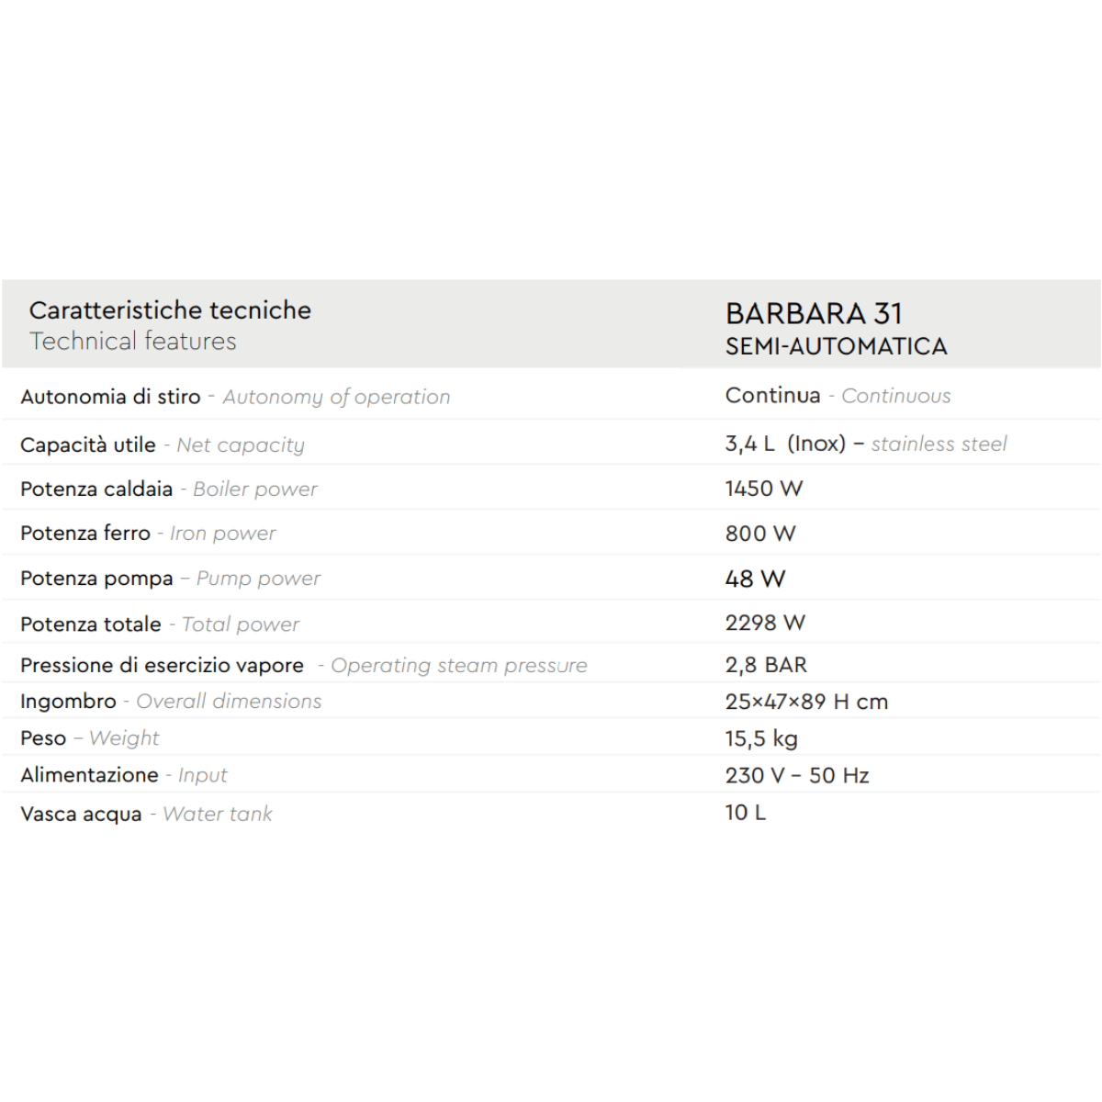Click the 'Caratteristiche tecniche' table heading
This screenshot has width=1102, height=1102.
170,310
